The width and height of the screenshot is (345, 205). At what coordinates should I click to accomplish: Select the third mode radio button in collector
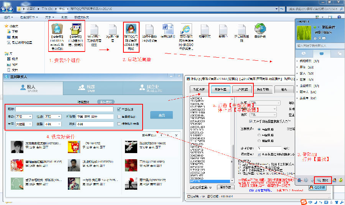[259, 140]
